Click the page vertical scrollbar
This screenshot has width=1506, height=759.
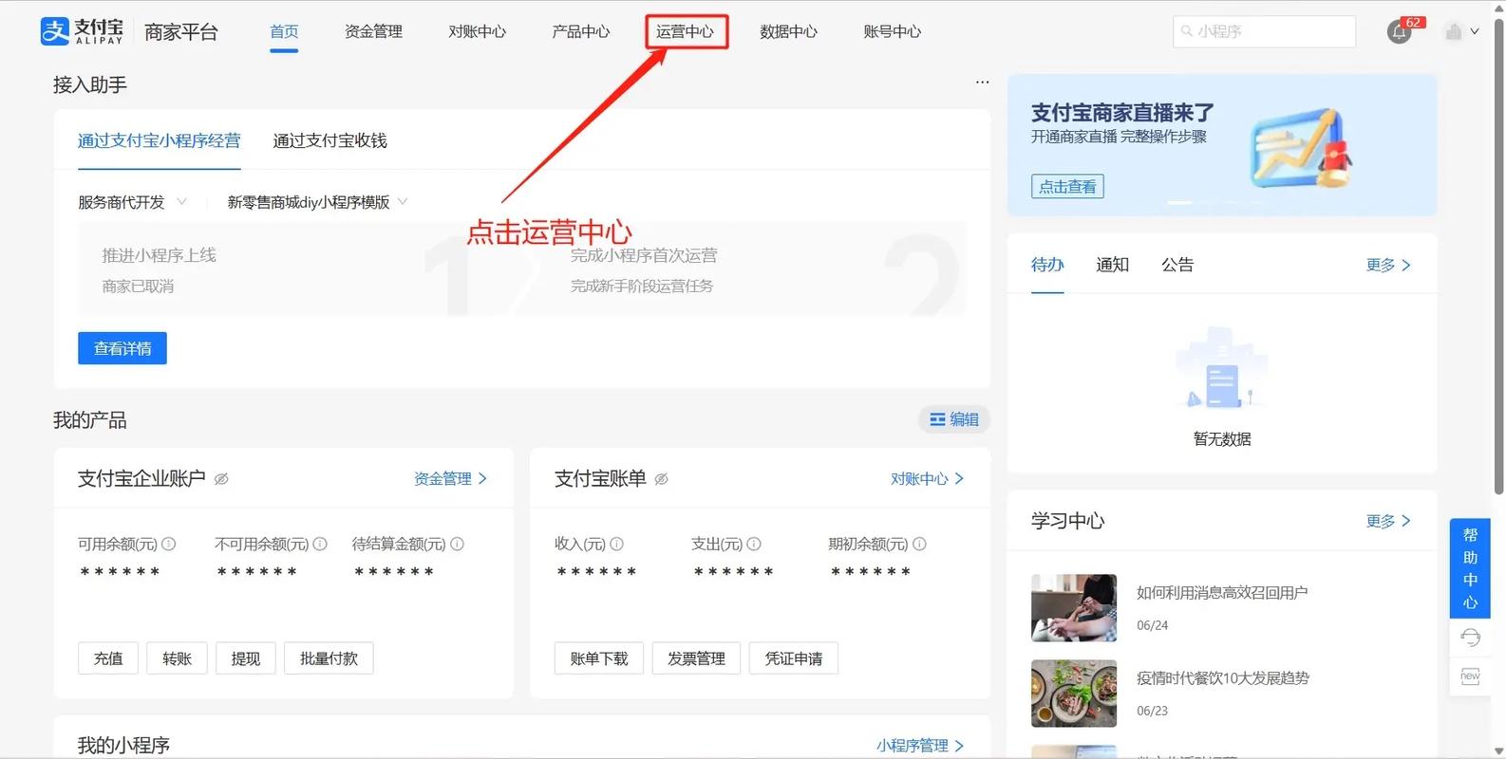coord(1498,256)
